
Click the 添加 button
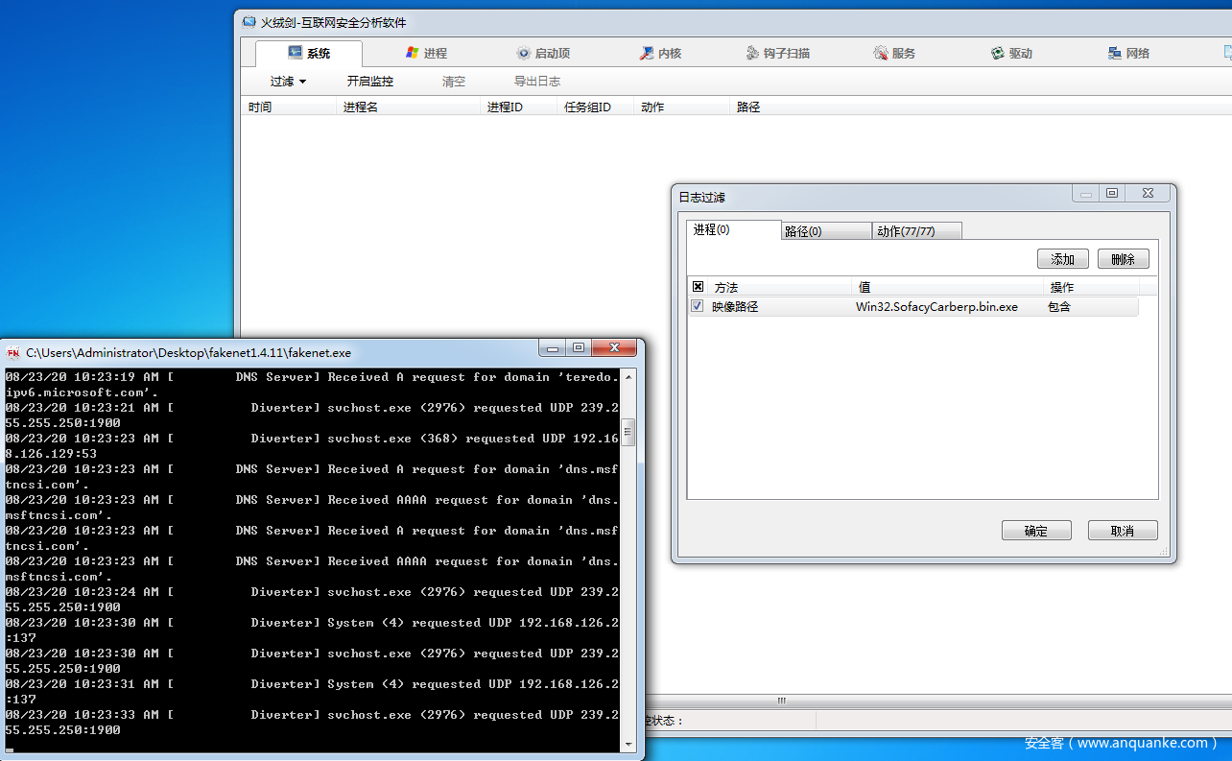(x=1062, y=259)
